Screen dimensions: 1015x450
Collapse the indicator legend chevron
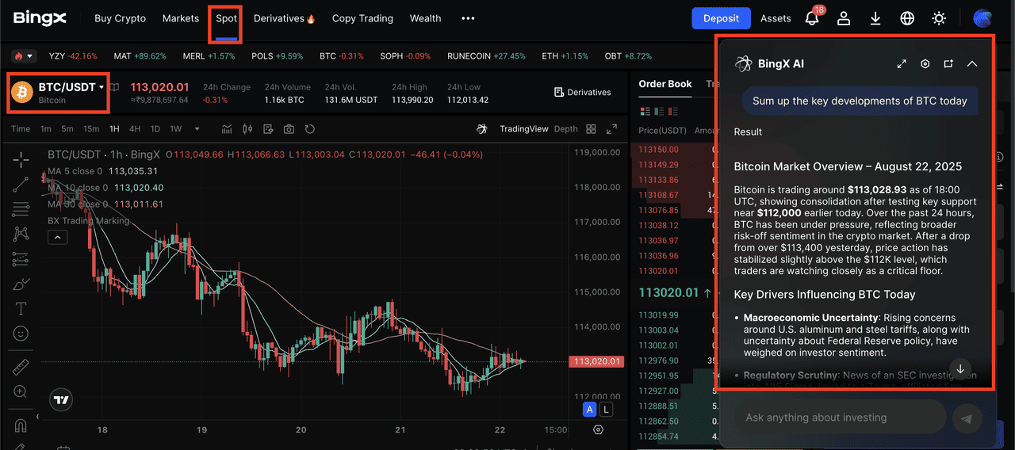tap(57, 237)
